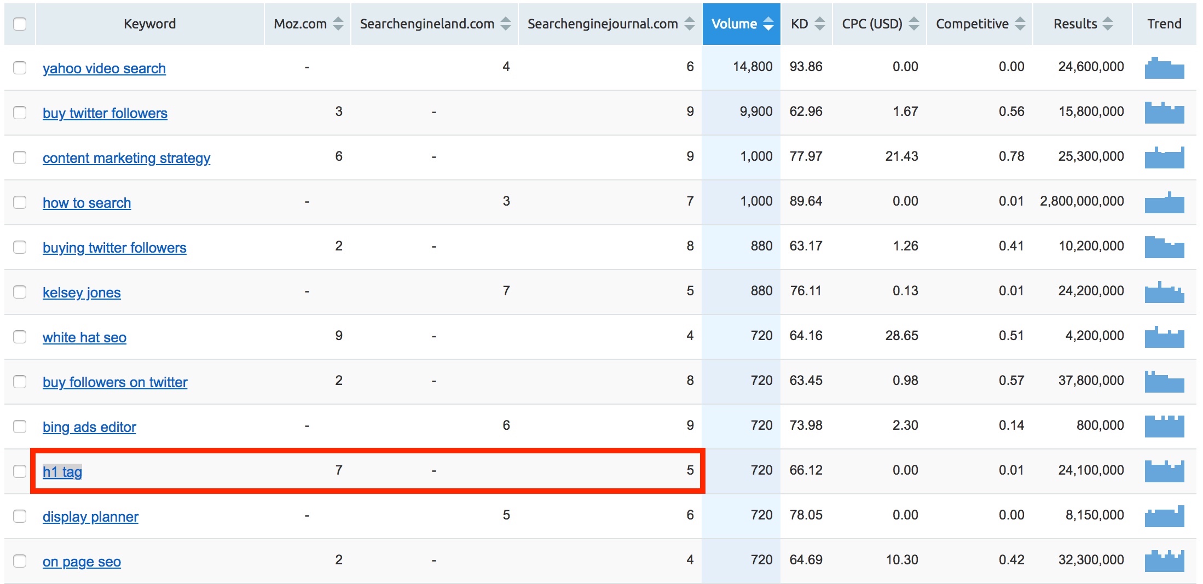Click the Volume value 14,800 cell
The image size is (1203, 584).
[752, 67]
